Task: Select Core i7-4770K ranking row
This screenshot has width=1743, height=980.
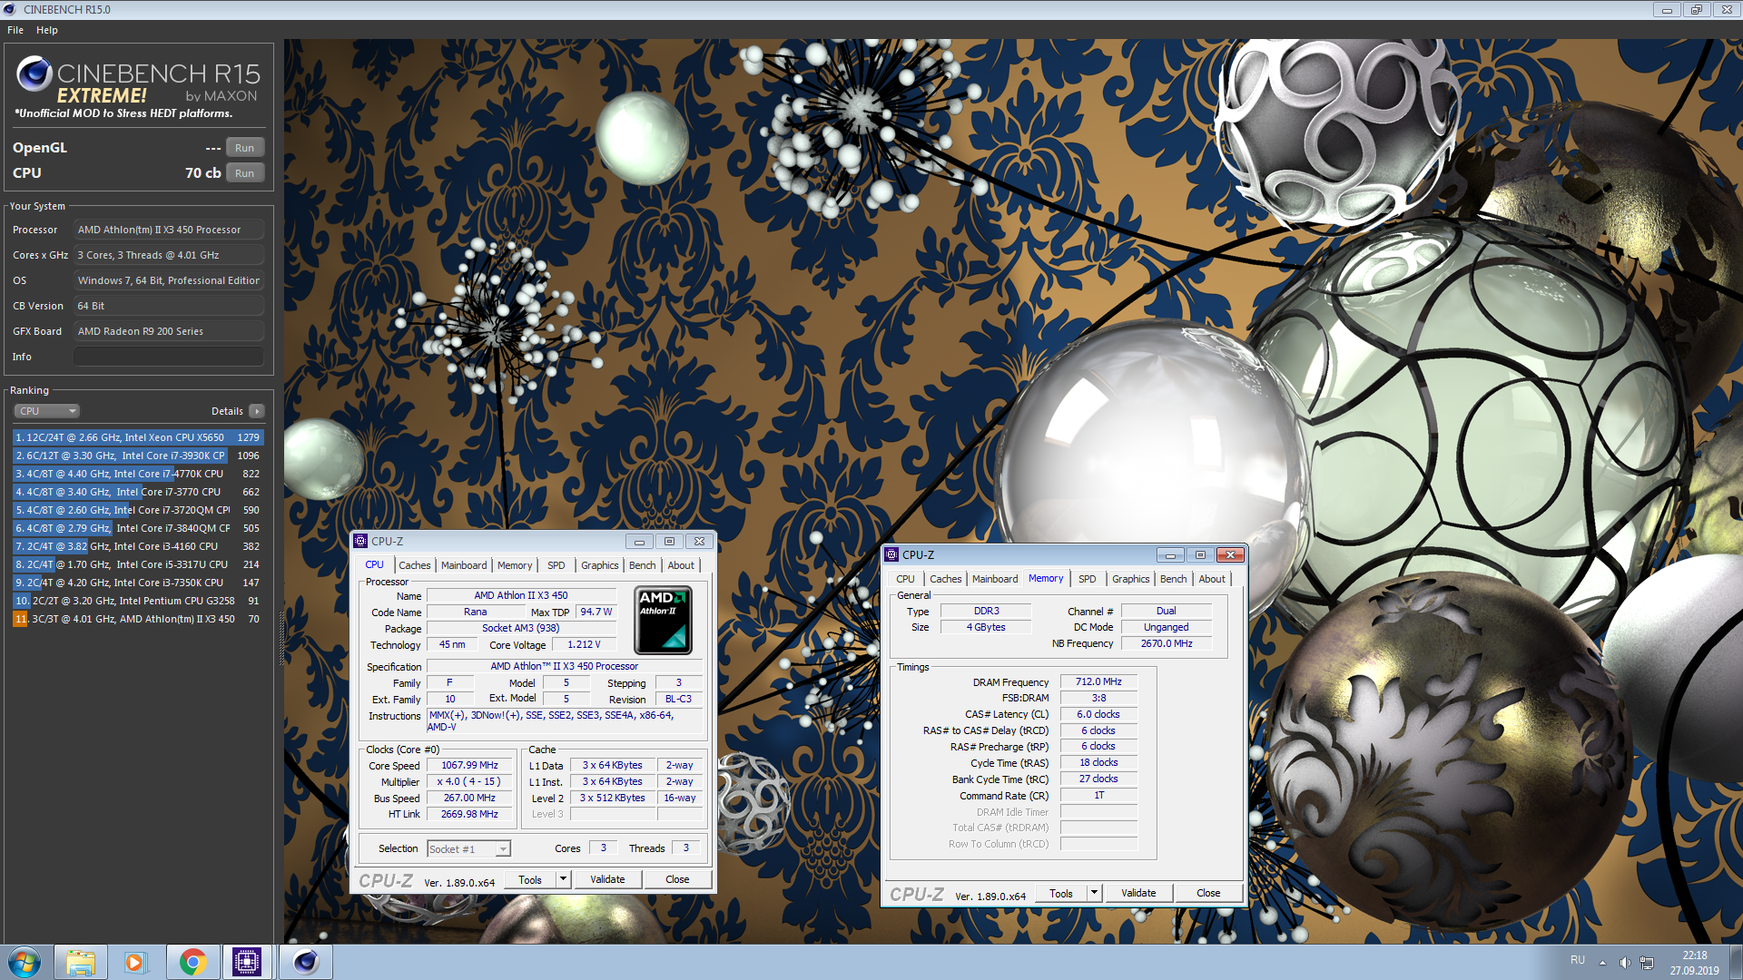Action: pos(137,474)
